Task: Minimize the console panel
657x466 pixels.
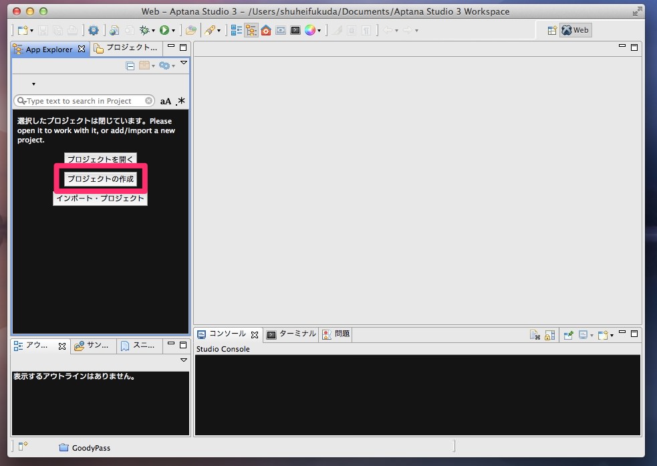Action: pos(622,333)
